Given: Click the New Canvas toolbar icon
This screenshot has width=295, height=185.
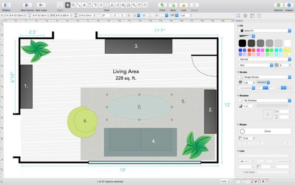Looking at the screenshot, I should point(27,5).
